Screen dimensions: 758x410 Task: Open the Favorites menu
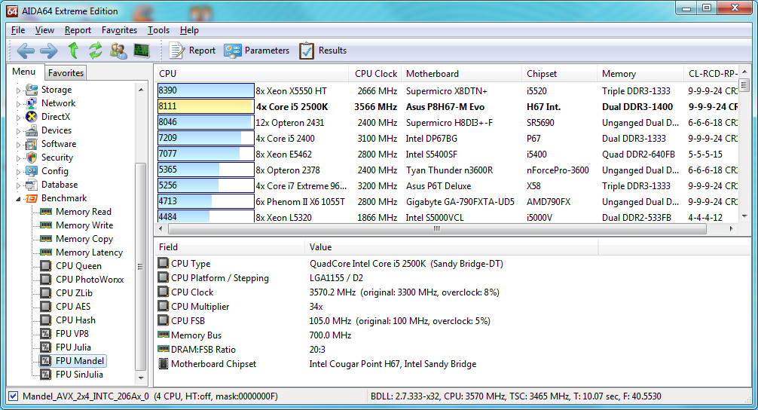119,30
